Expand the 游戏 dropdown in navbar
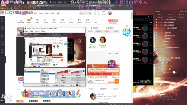Screen dimensions: 187x105 click(53, 13)
